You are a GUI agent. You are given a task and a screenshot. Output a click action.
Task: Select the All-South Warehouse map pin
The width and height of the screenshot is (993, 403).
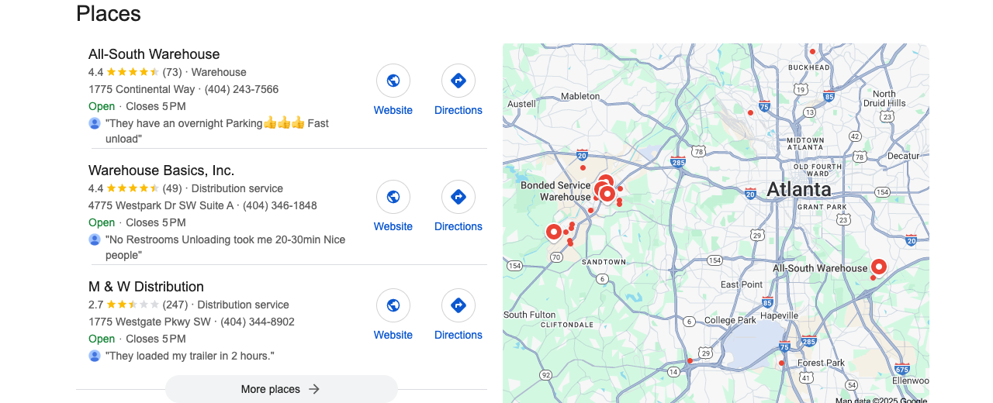click(879, 267)
